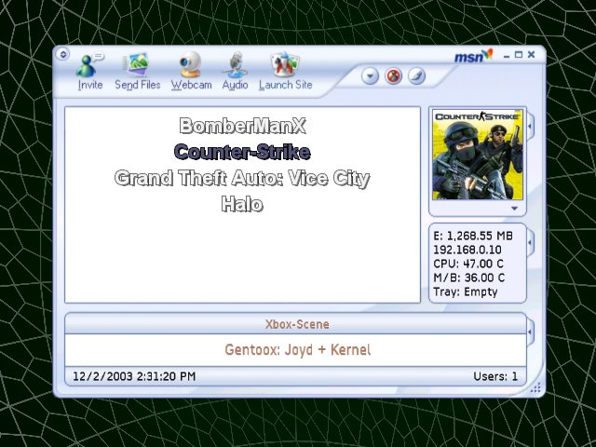Click the paintbrush round button
Screen dimensions: 596x447
pyautogui.click(x=417, y=76)
